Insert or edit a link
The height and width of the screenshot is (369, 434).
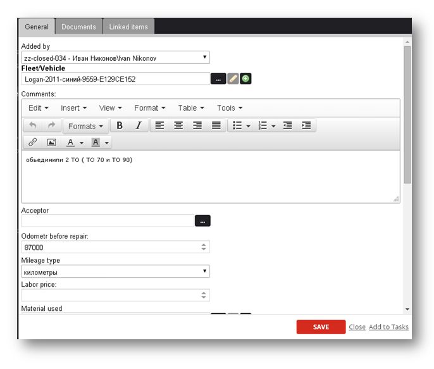tap(33, 142)
